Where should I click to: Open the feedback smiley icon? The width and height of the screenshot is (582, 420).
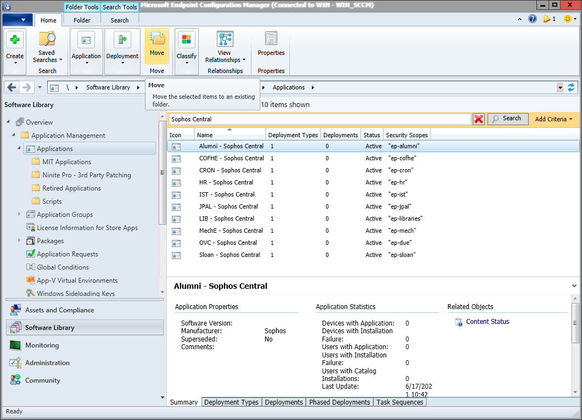tap(568, 19)
